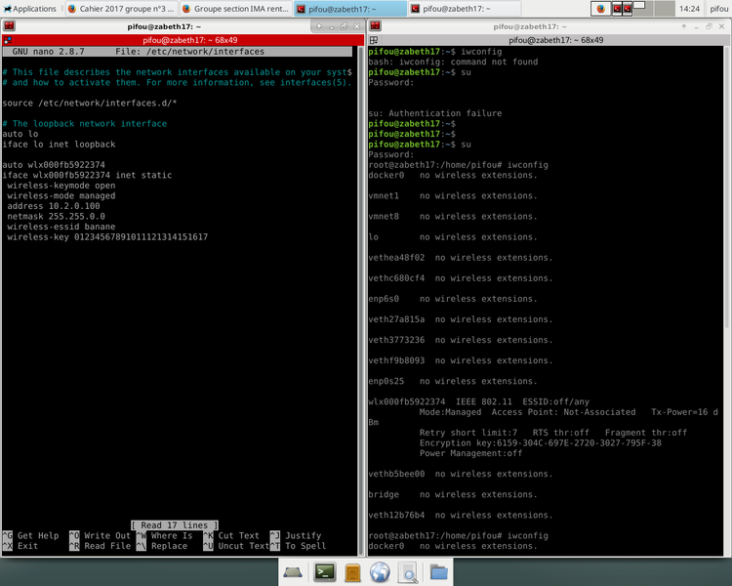
Task: Click the left terminal window's title bar icon
Action: (9, 23)
